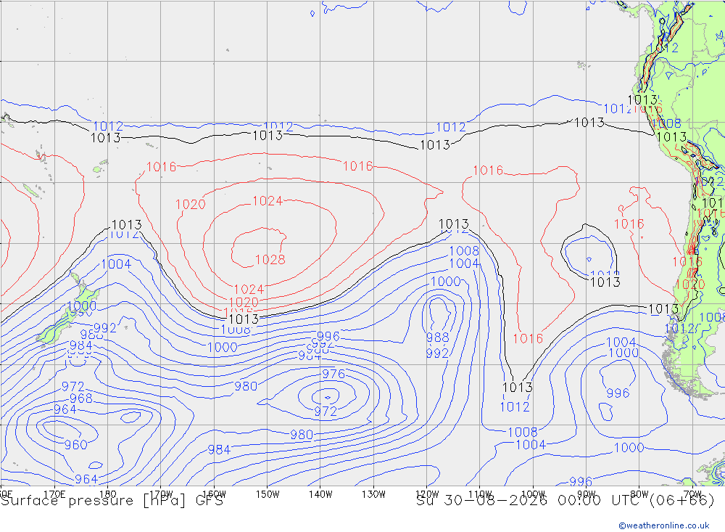Click the 'Surface pressure [hPa] GFS' title
Image resolution: width=725 pixels, height=532 pixels.
click(x=112, y=501)
